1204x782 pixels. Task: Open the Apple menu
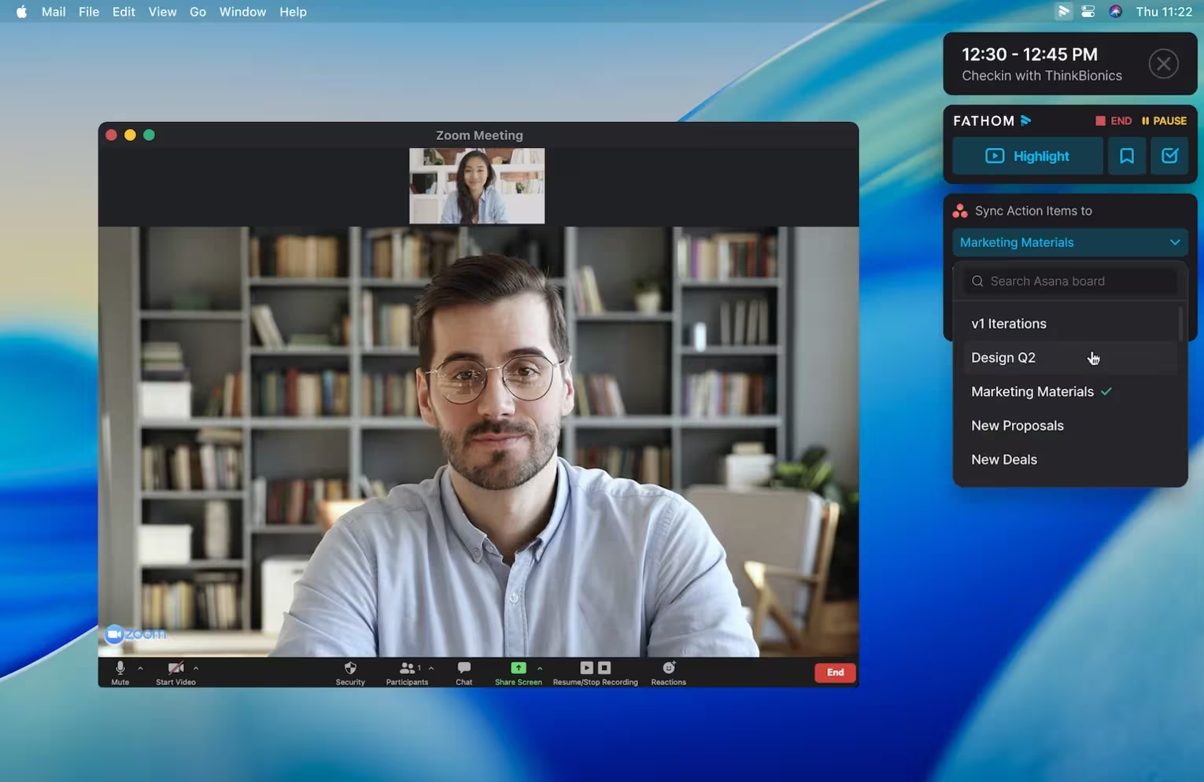point(21,12)
